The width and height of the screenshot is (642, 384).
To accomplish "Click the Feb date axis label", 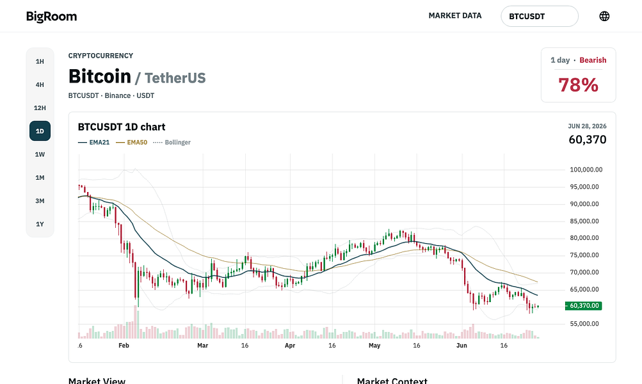I will [x=124, y=346].
